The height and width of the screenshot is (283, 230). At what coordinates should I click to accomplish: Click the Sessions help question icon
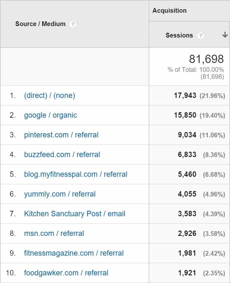[x=201, y=36]
